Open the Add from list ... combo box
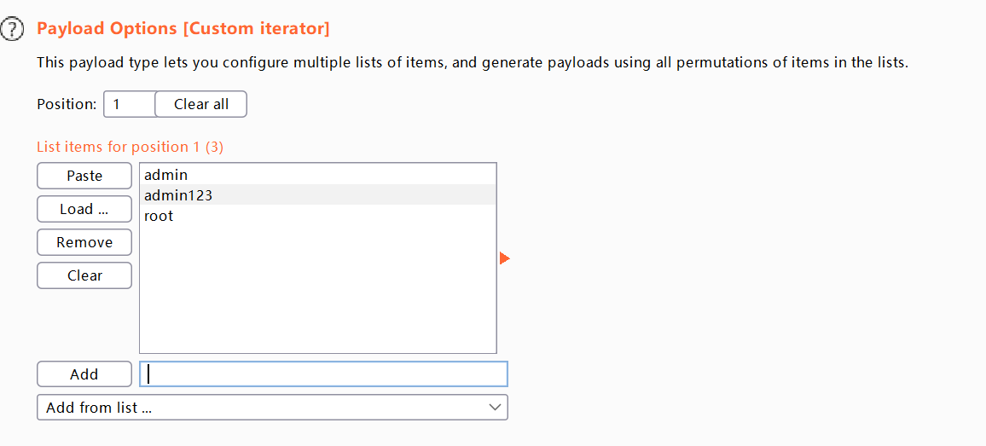 (272, 407)
